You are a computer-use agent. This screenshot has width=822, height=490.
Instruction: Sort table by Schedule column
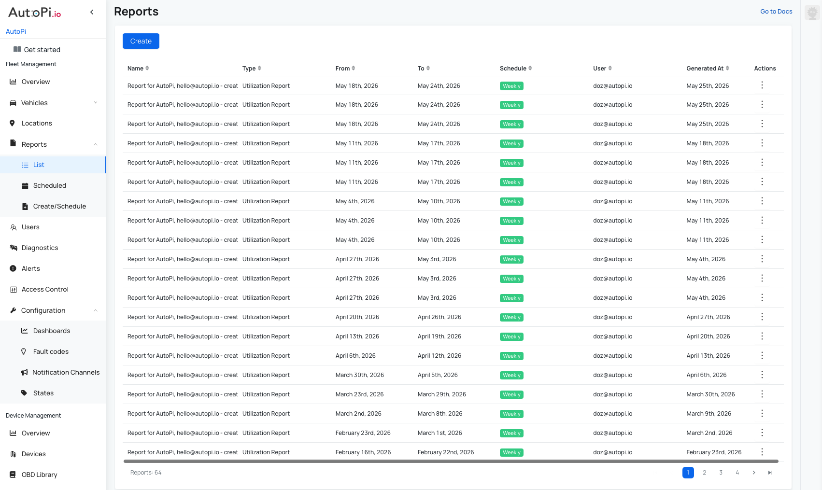point(516,68)
